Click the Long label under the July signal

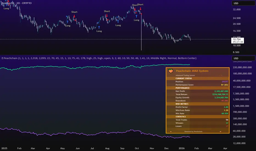tap(99, 31)
